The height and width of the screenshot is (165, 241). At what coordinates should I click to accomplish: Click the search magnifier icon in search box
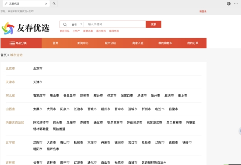tap(65, 24)
